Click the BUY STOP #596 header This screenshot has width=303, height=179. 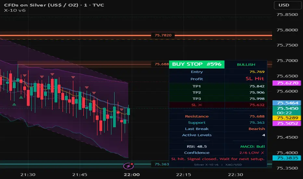[x=197, y=64]
